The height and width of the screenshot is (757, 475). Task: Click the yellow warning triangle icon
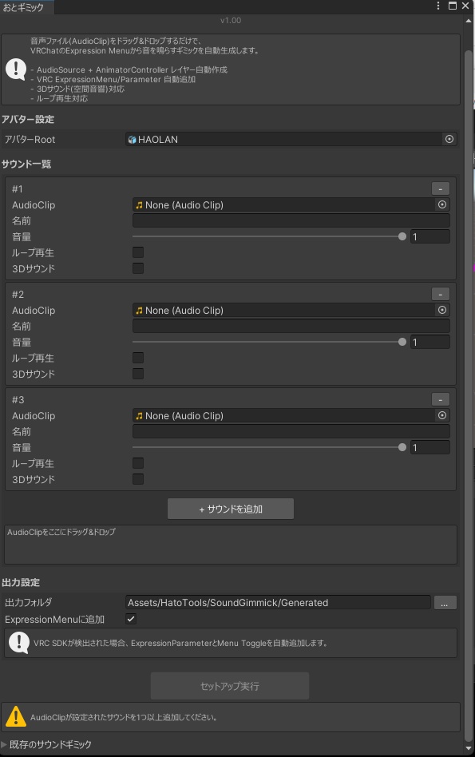coord(15,716)
